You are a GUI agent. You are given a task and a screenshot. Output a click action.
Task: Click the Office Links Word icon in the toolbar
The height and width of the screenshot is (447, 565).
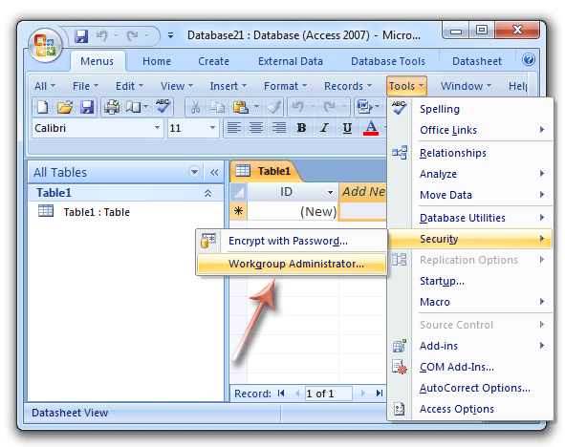[x=364, y=107]
